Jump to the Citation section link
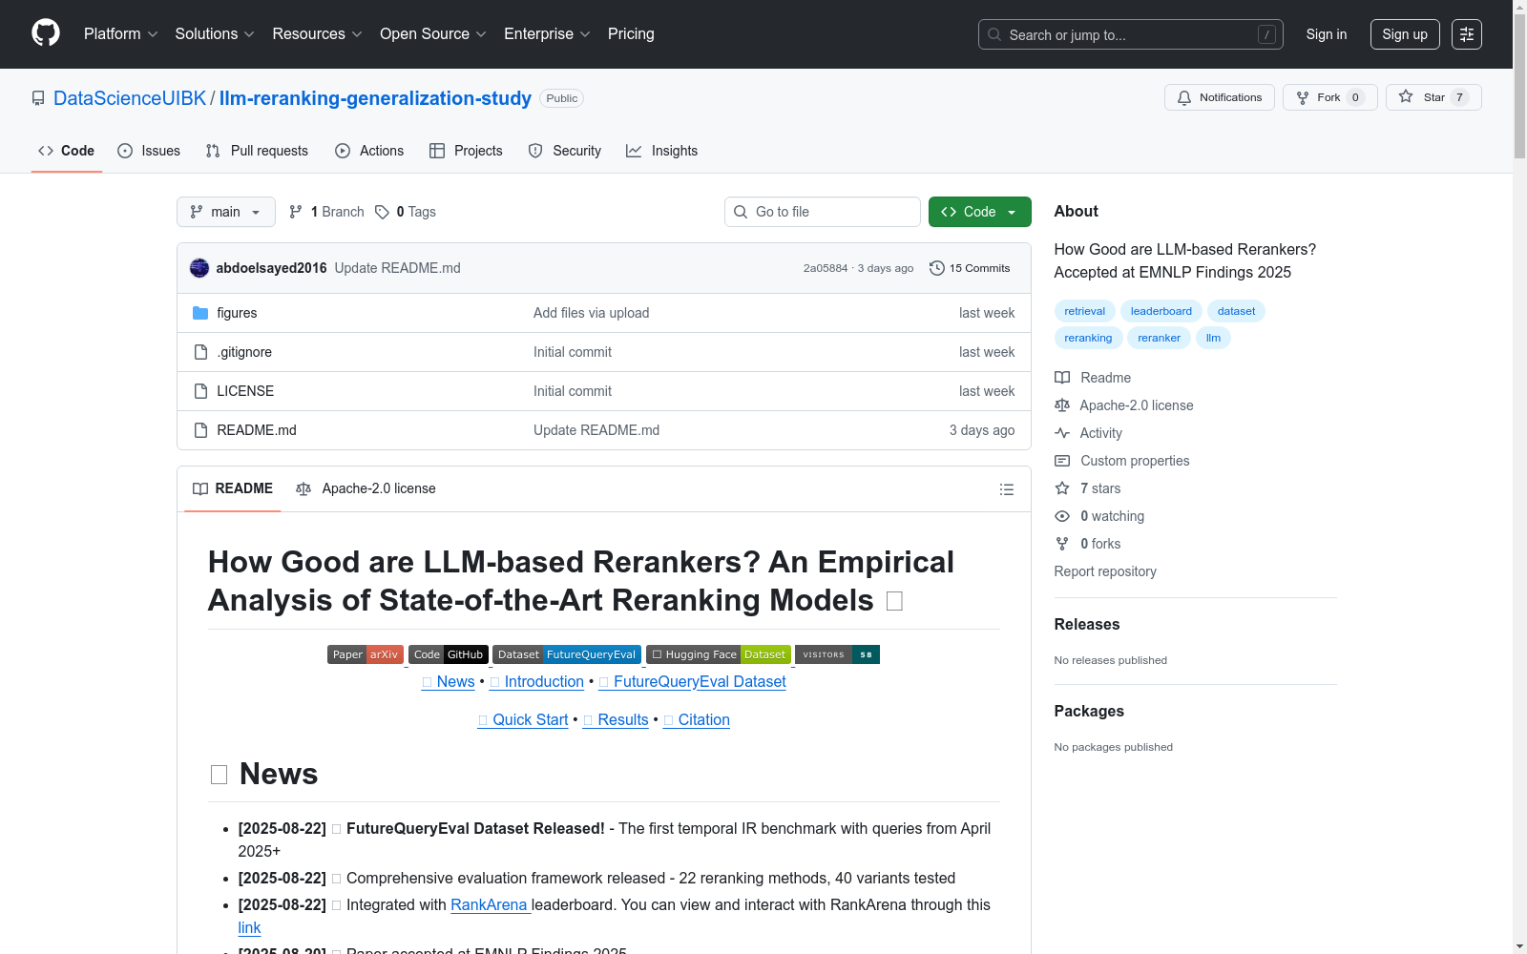The height and width of the screenshot is (954, 1527). click(697, 719)
